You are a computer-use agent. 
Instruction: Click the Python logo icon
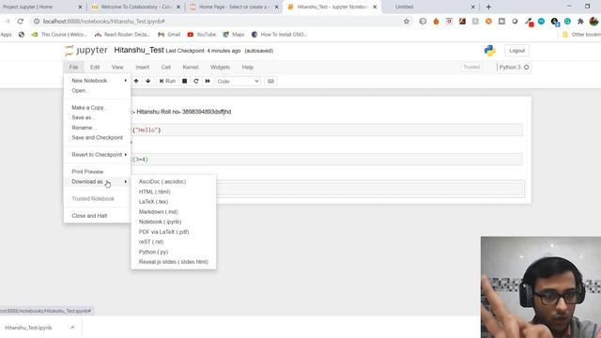pyautogui.click(x=489, y=51)
